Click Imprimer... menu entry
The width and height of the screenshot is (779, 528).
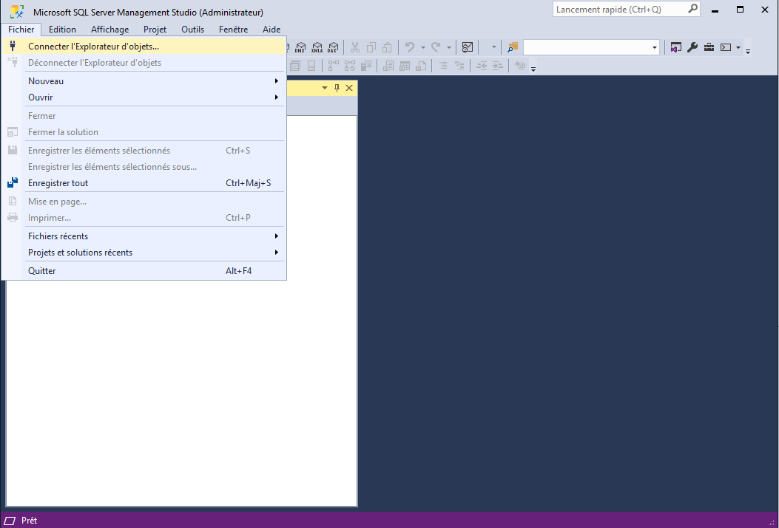tap(144, 218)
